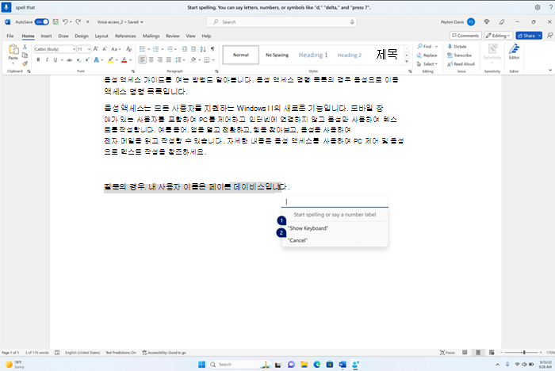Switch to the Review tab
The width and height of the screenshot is (555, 371).
[172, 36]
